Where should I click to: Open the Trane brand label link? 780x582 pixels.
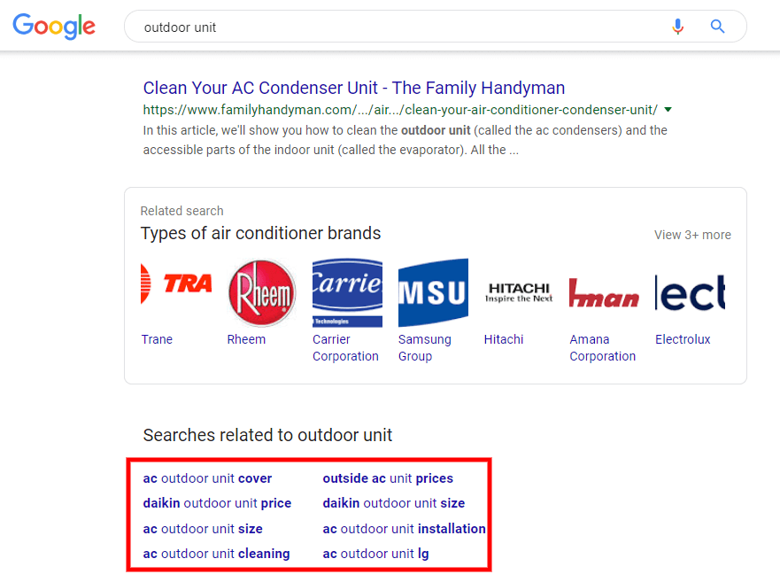pos(157,339)
